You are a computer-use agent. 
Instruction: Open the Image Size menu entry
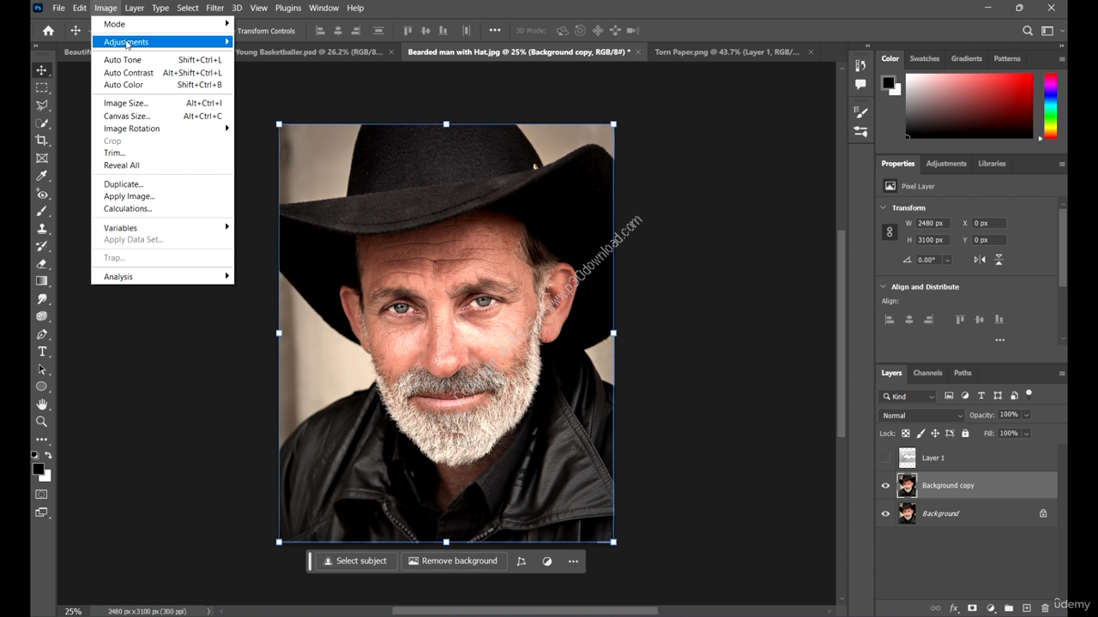pos(126,103)
